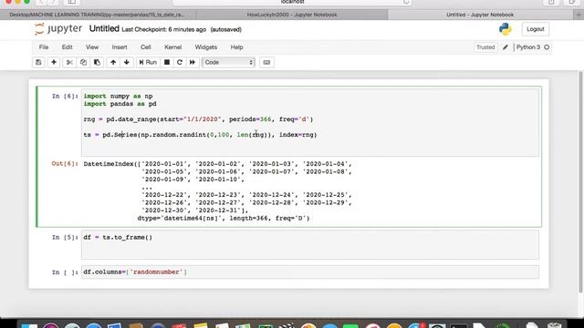The width and height of the screenshot is (584, 328).
Task: Insert a cell below with plus icon
Action: [x=54, y=62]
